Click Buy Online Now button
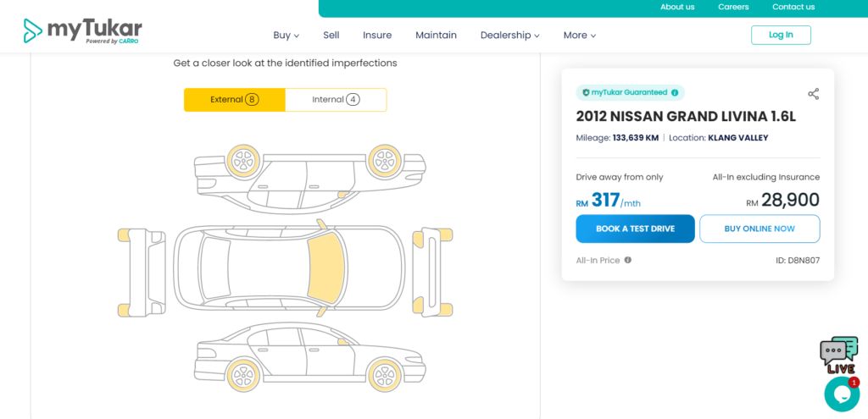The image size is (868, 419). (759, 229)
